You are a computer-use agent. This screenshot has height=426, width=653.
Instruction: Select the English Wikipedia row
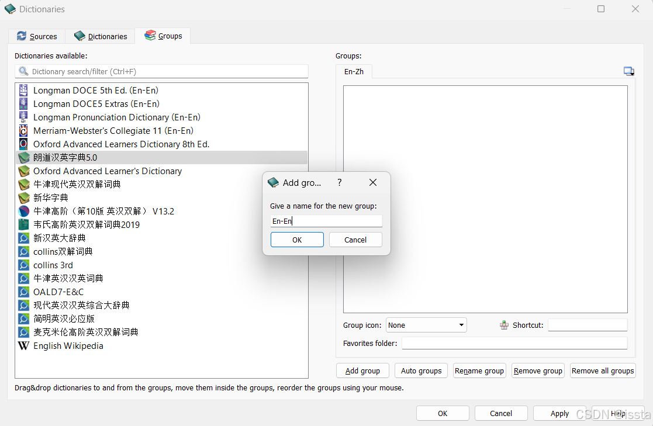click(x=161, y=345)
